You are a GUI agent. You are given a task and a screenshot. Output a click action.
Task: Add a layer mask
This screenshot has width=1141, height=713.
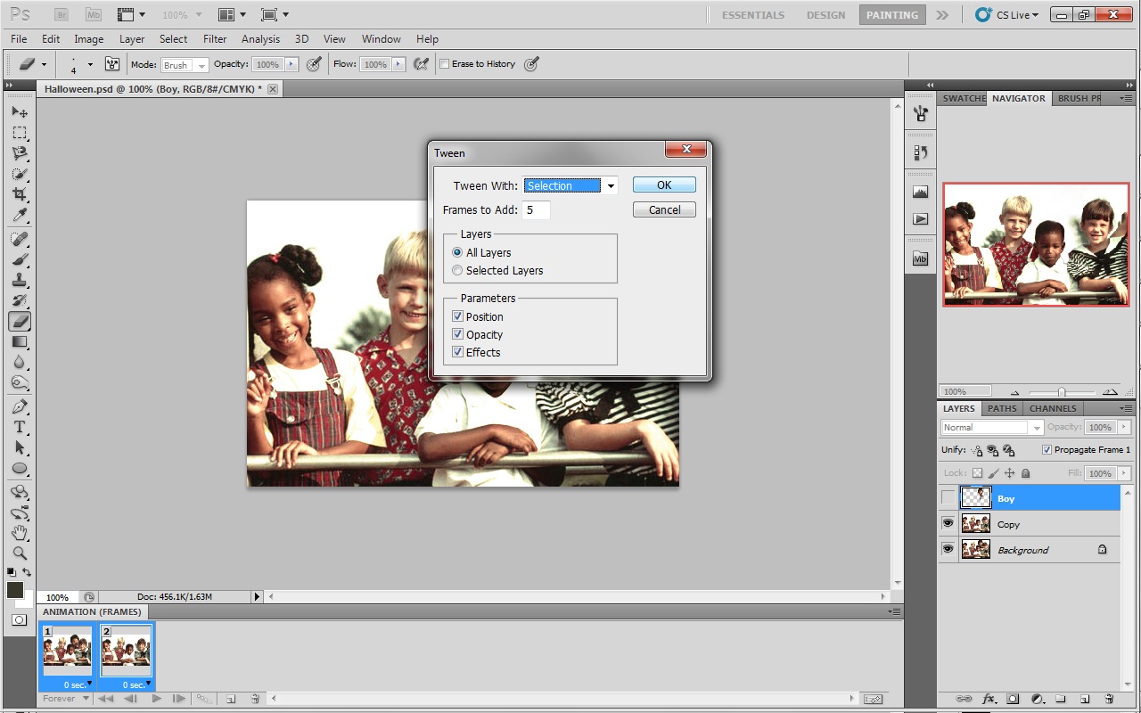click(x=1013, y=699)
